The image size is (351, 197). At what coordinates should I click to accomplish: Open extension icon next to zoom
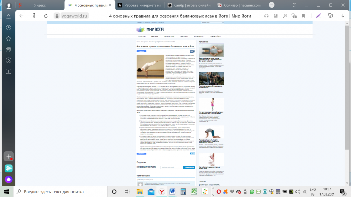294,16
